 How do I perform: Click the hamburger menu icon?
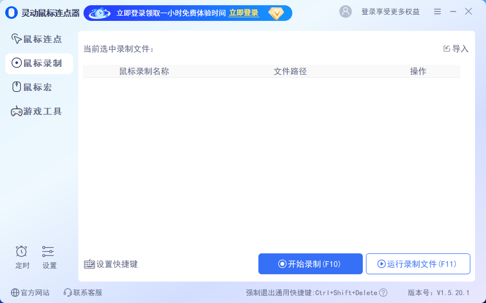pyautogui.click(x=437, y=11)
